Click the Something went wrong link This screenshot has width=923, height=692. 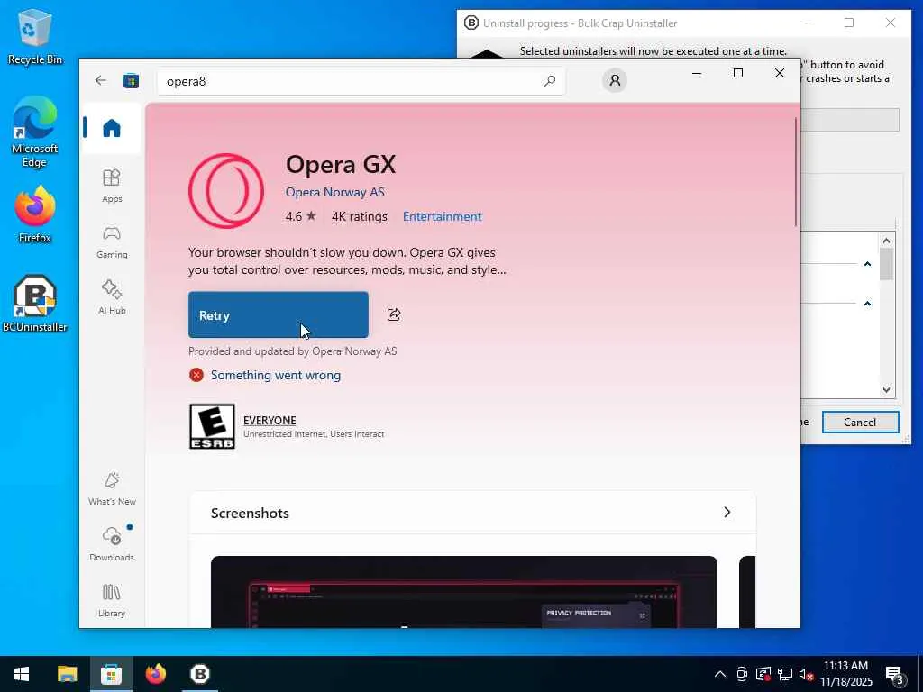click(x=276, y=375)
